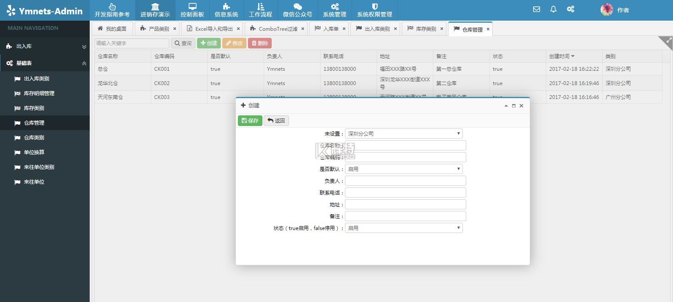Image resolution: width=673 pixels, height=302 pixels.
Task: Open the 是否默认 dropdown
Action: (404, 169)
